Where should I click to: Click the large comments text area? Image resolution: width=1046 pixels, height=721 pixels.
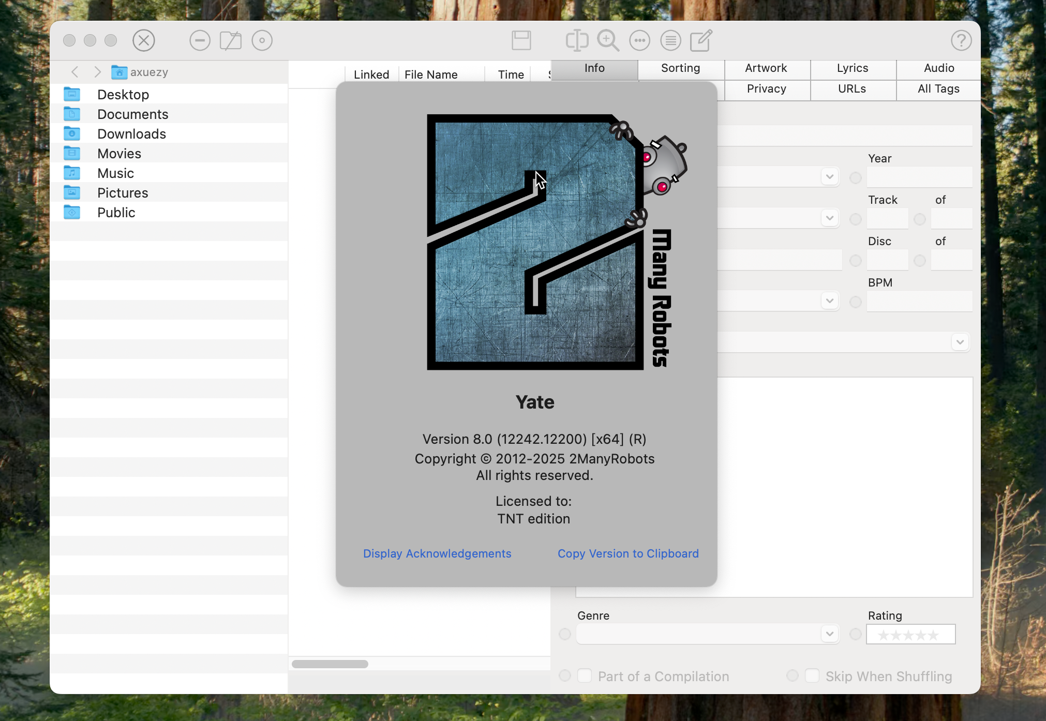[845, 487]
